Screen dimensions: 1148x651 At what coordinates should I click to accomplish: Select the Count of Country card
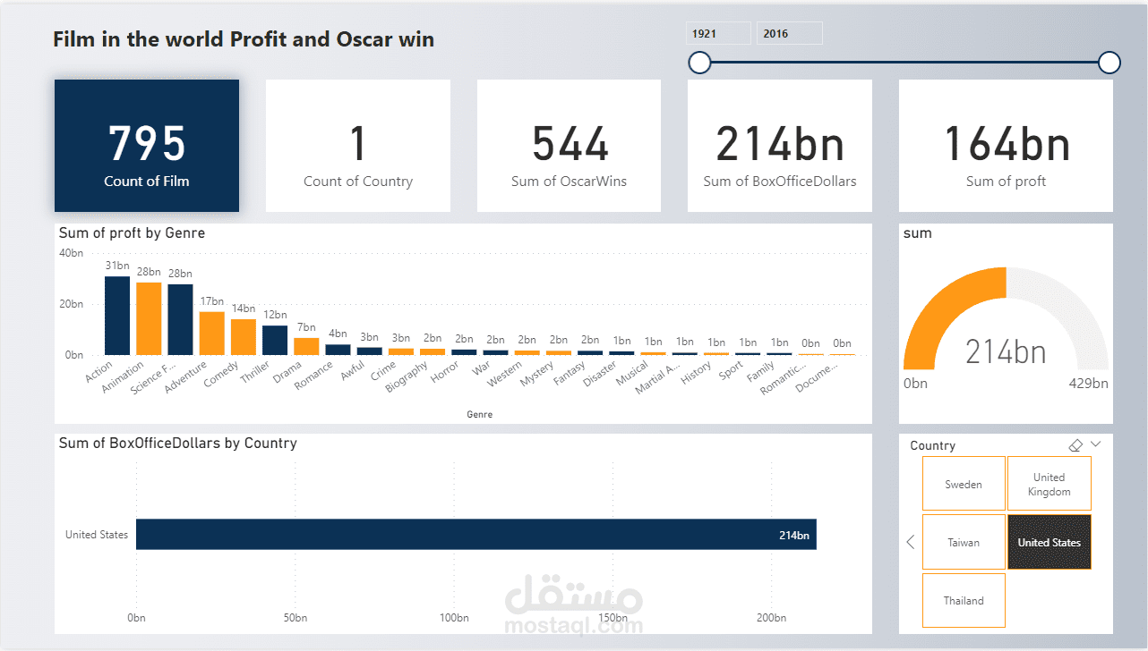coord(358,146)
